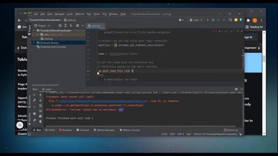278x156 pixels.
Task: Open the main run configuration dropdown
Action: 196,20
